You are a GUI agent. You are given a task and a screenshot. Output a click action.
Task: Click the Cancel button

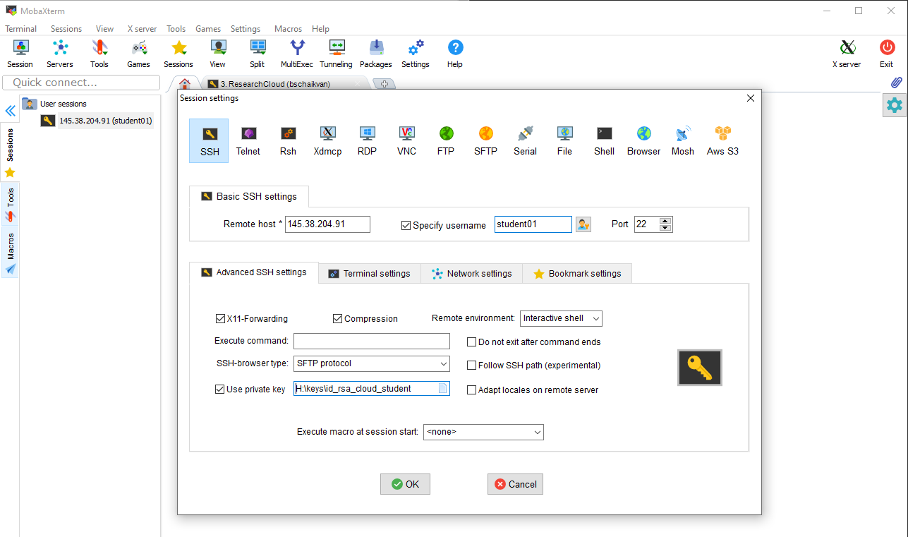pos(515,484)
